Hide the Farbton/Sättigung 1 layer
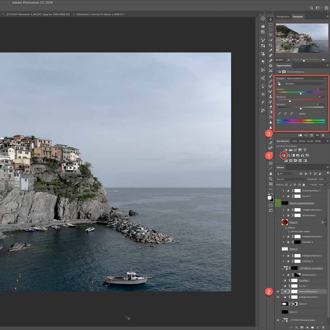This screenshot has height=330, width=330. coord(278,291)
